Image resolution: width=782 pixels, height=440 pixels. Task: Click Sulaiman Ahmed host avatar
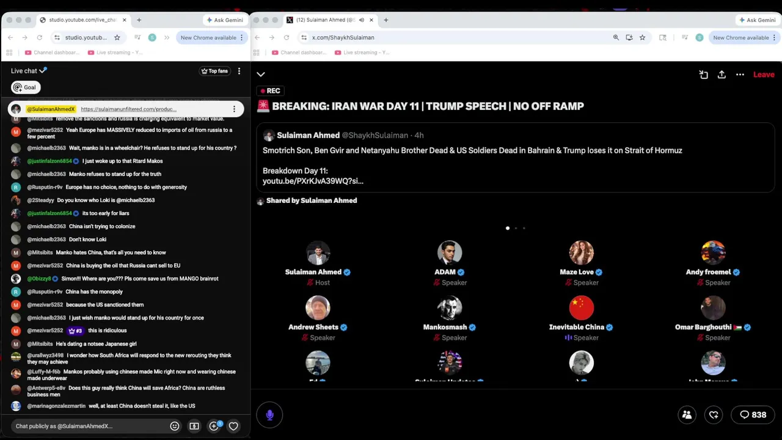coord(318,252)
